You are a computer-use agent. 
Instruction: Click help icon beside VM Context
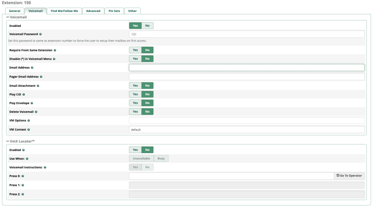pyautogui.click(x=28, y=130)
